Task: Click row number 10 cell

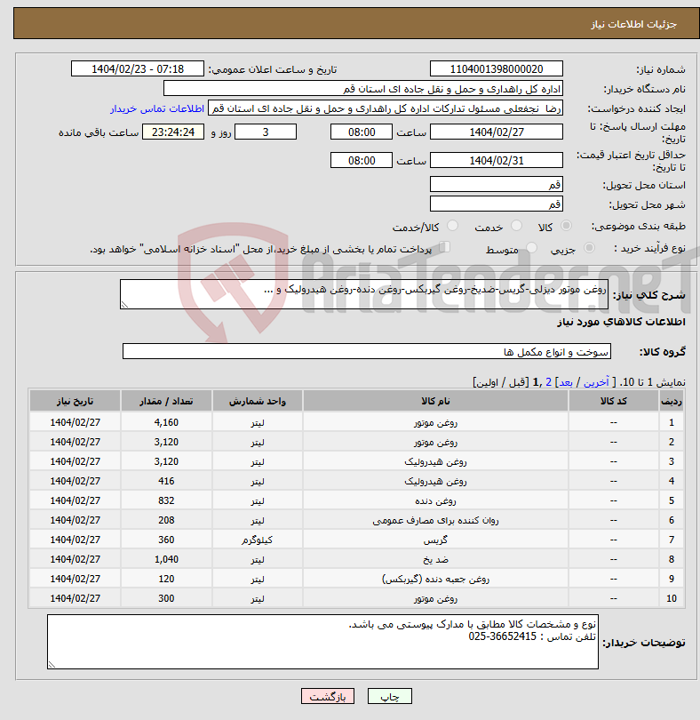Action: click(x=671, y=598)
